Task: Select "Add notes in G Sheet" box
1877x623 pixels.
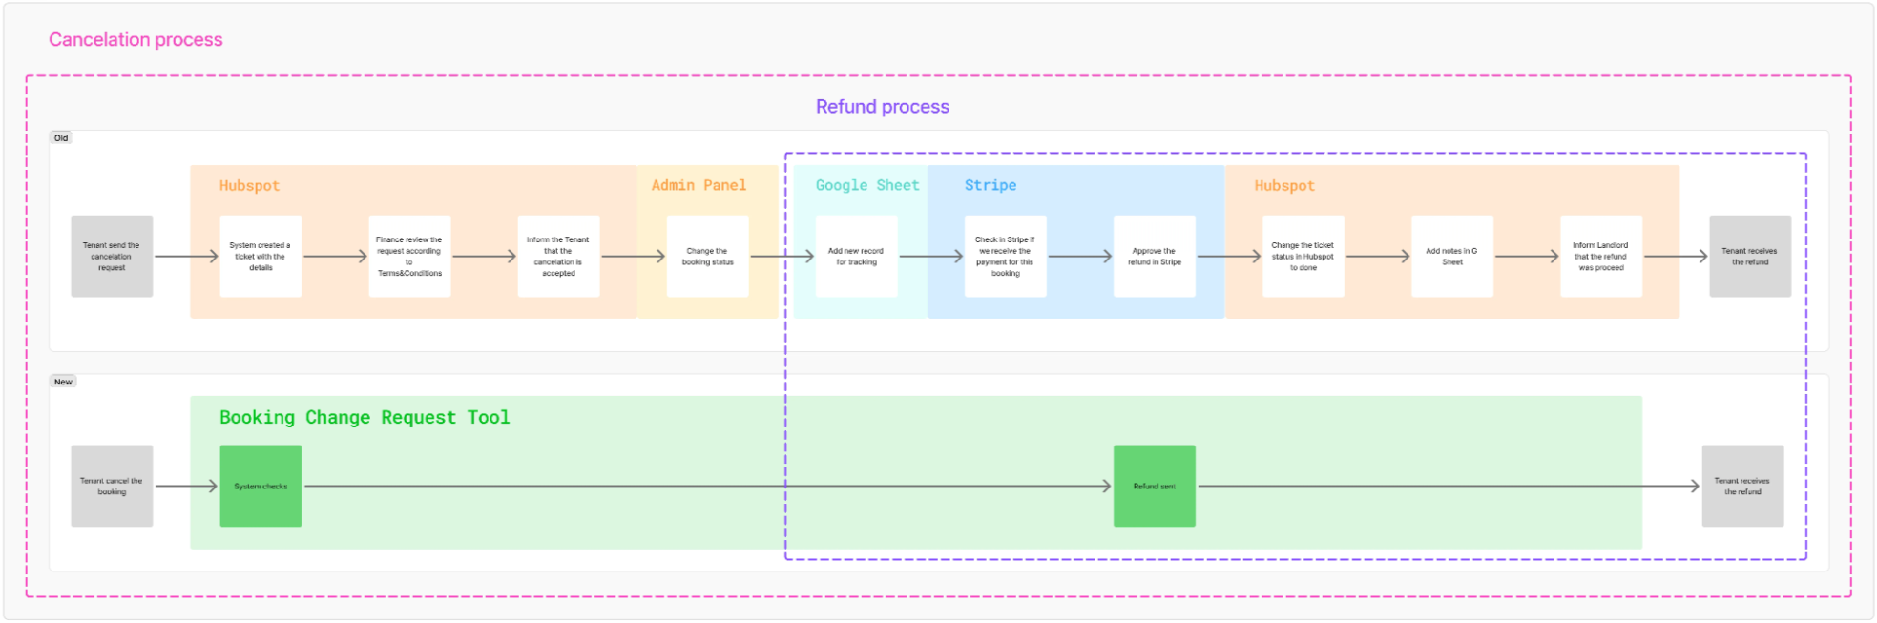Action: coord(1451,257)
